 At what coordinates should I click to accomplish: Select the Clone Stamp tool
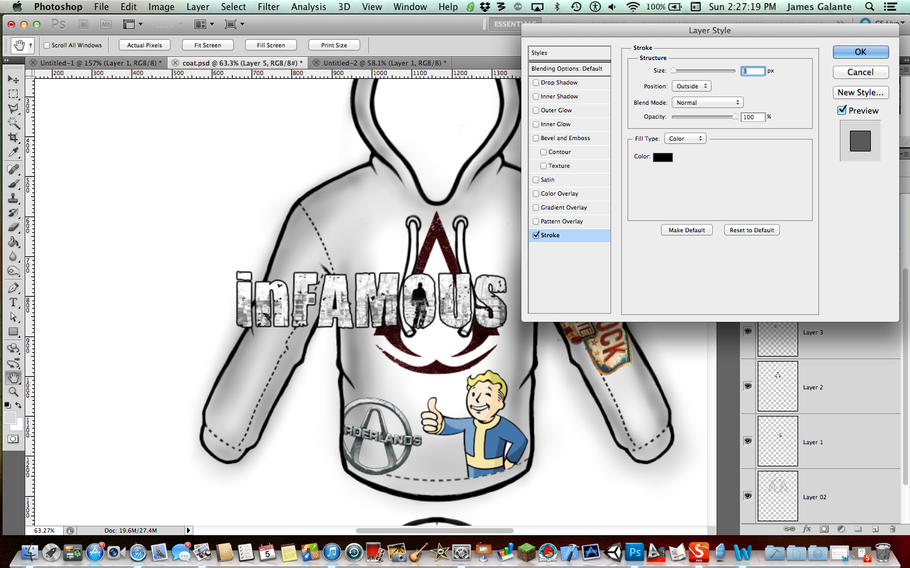point(13,198)
